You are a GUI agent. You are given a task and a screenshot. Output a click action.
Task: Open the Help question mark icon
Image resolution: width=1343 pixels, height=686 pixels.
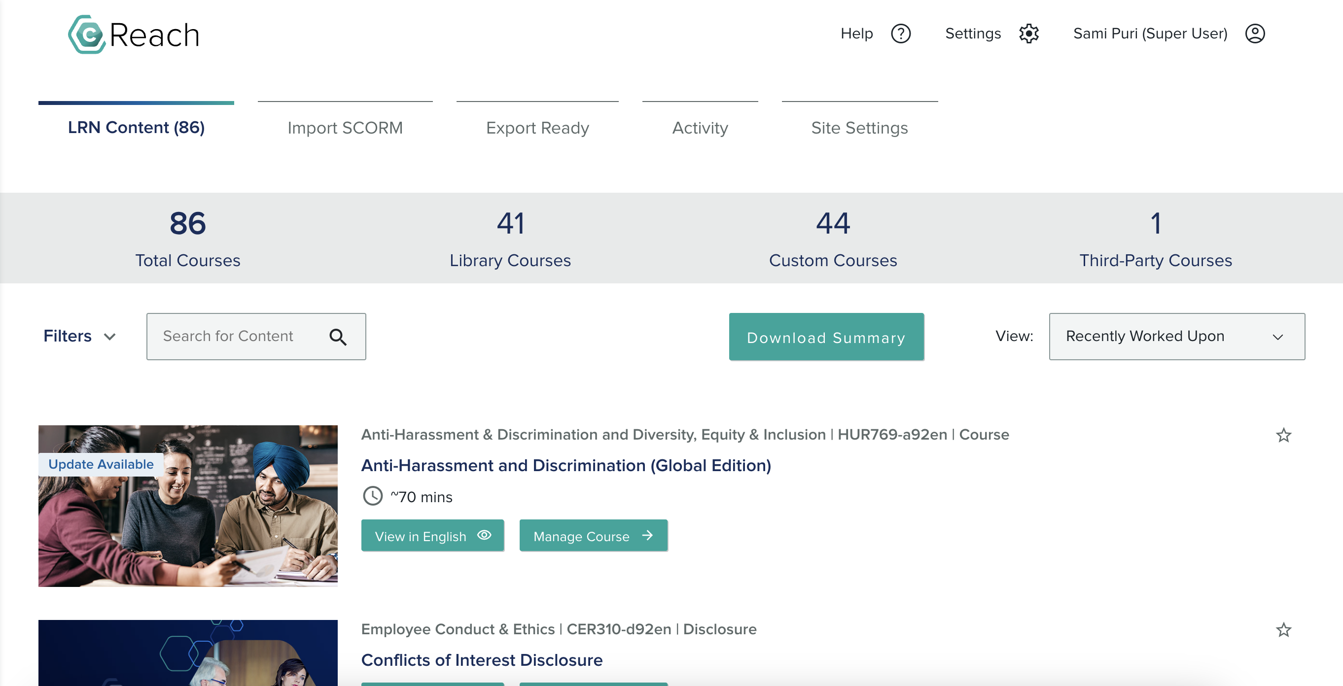(x=901, y=34)
